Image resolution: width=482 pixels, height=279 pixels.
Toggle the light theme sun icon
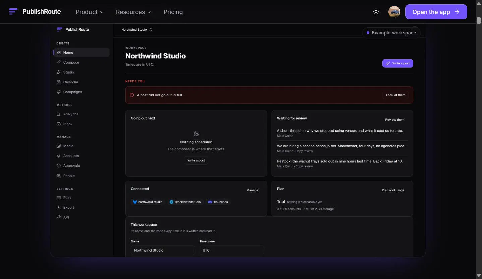tap(376, 12)
